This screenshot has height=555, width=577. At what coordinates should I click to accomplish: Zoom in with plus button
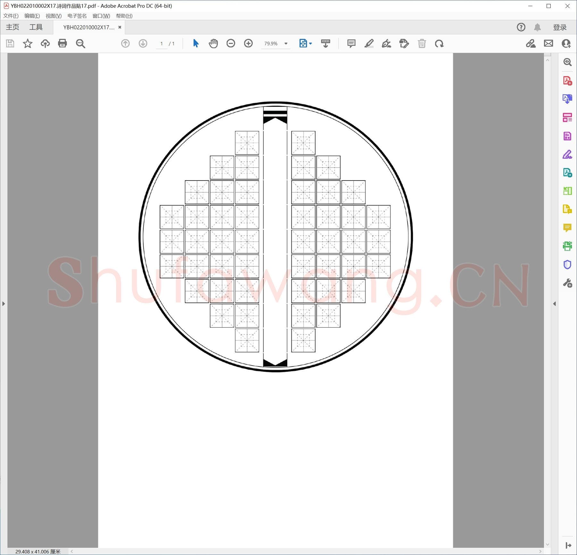248,43
